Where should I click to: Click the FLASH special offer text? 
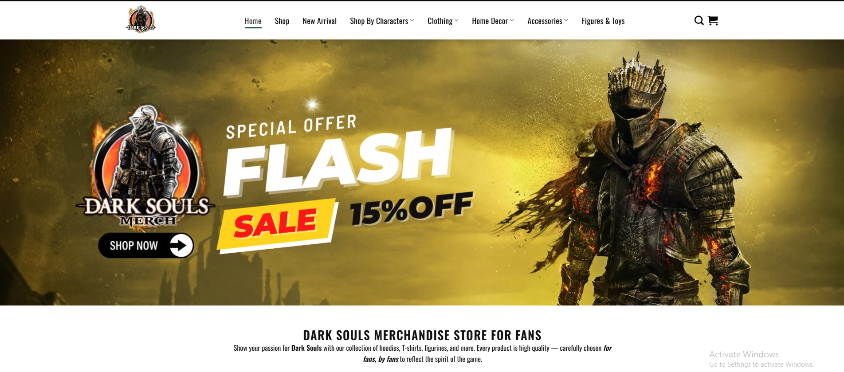(339, 162)
